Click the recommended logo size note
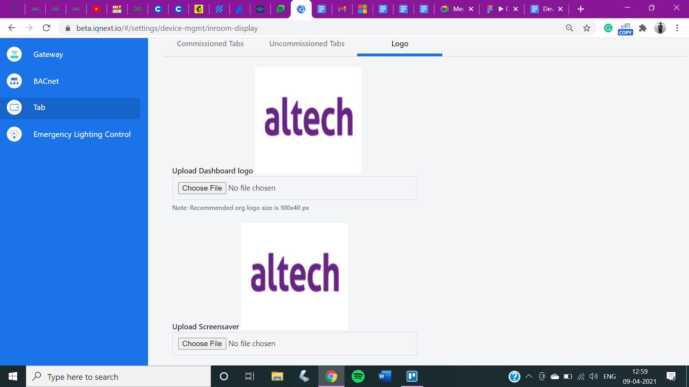 pos(241,208)
